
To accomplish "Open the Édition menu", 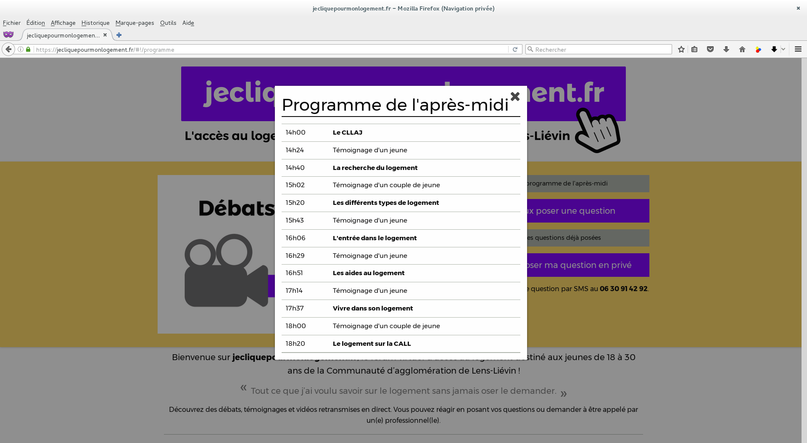I will click(36, 23).
